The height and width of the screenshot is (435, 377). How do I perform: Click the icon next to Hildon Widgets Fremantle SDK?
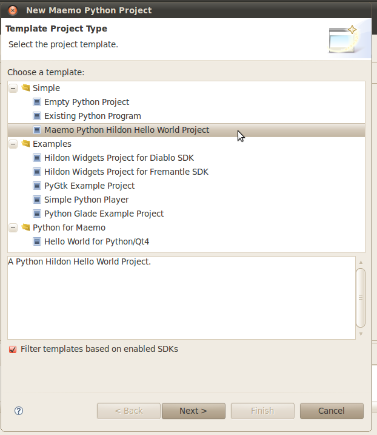[x=37, y=172]
